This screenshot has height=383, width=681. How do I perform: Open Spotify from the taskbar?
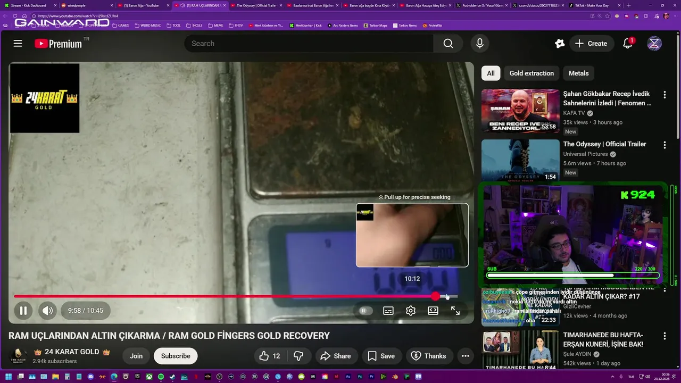coord(161,377)
